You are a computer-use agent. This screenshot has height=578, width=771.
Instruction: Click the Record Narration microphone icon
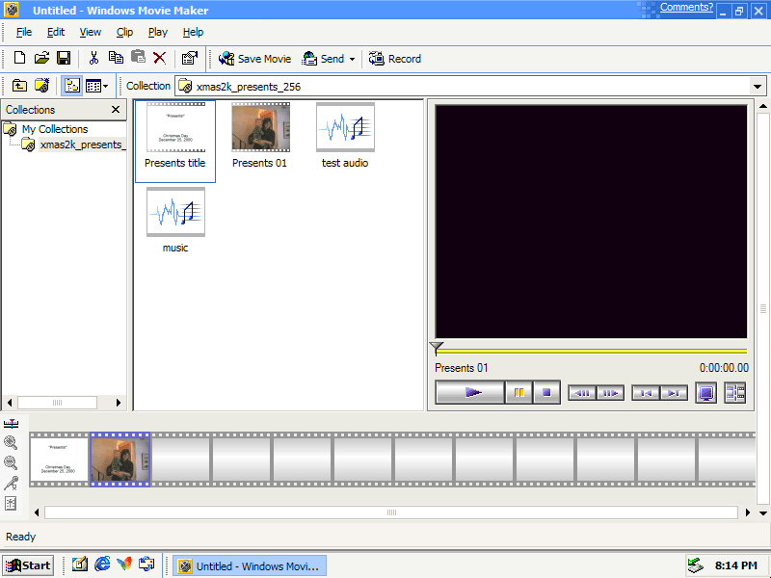(x=11, y=484)
